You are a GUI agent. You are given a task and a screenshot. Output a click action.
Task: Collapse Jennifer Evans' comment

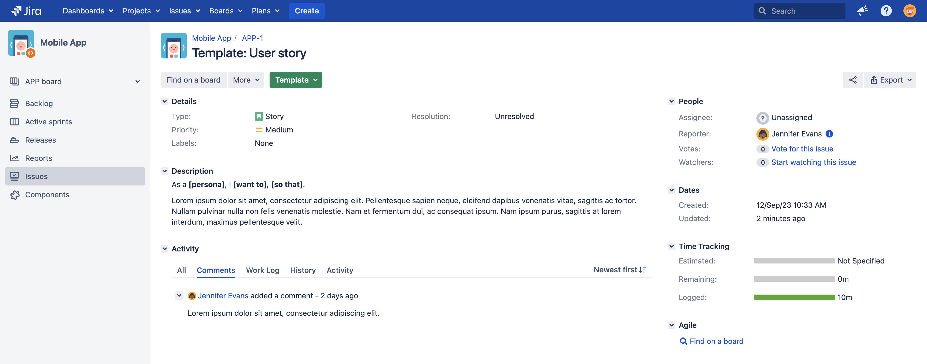179,295
